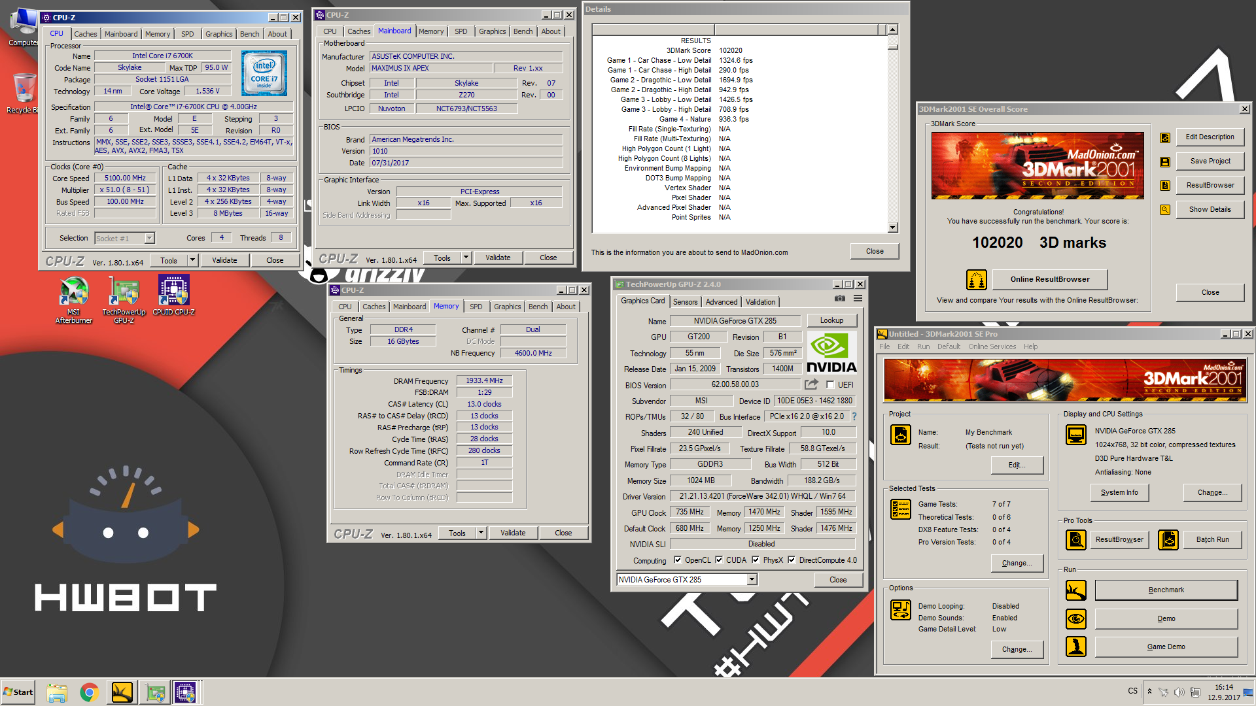This screenshot has width=1256, height=706.
Task: Click Change... under Selected Tests
Action: (x=1017, y=563)
